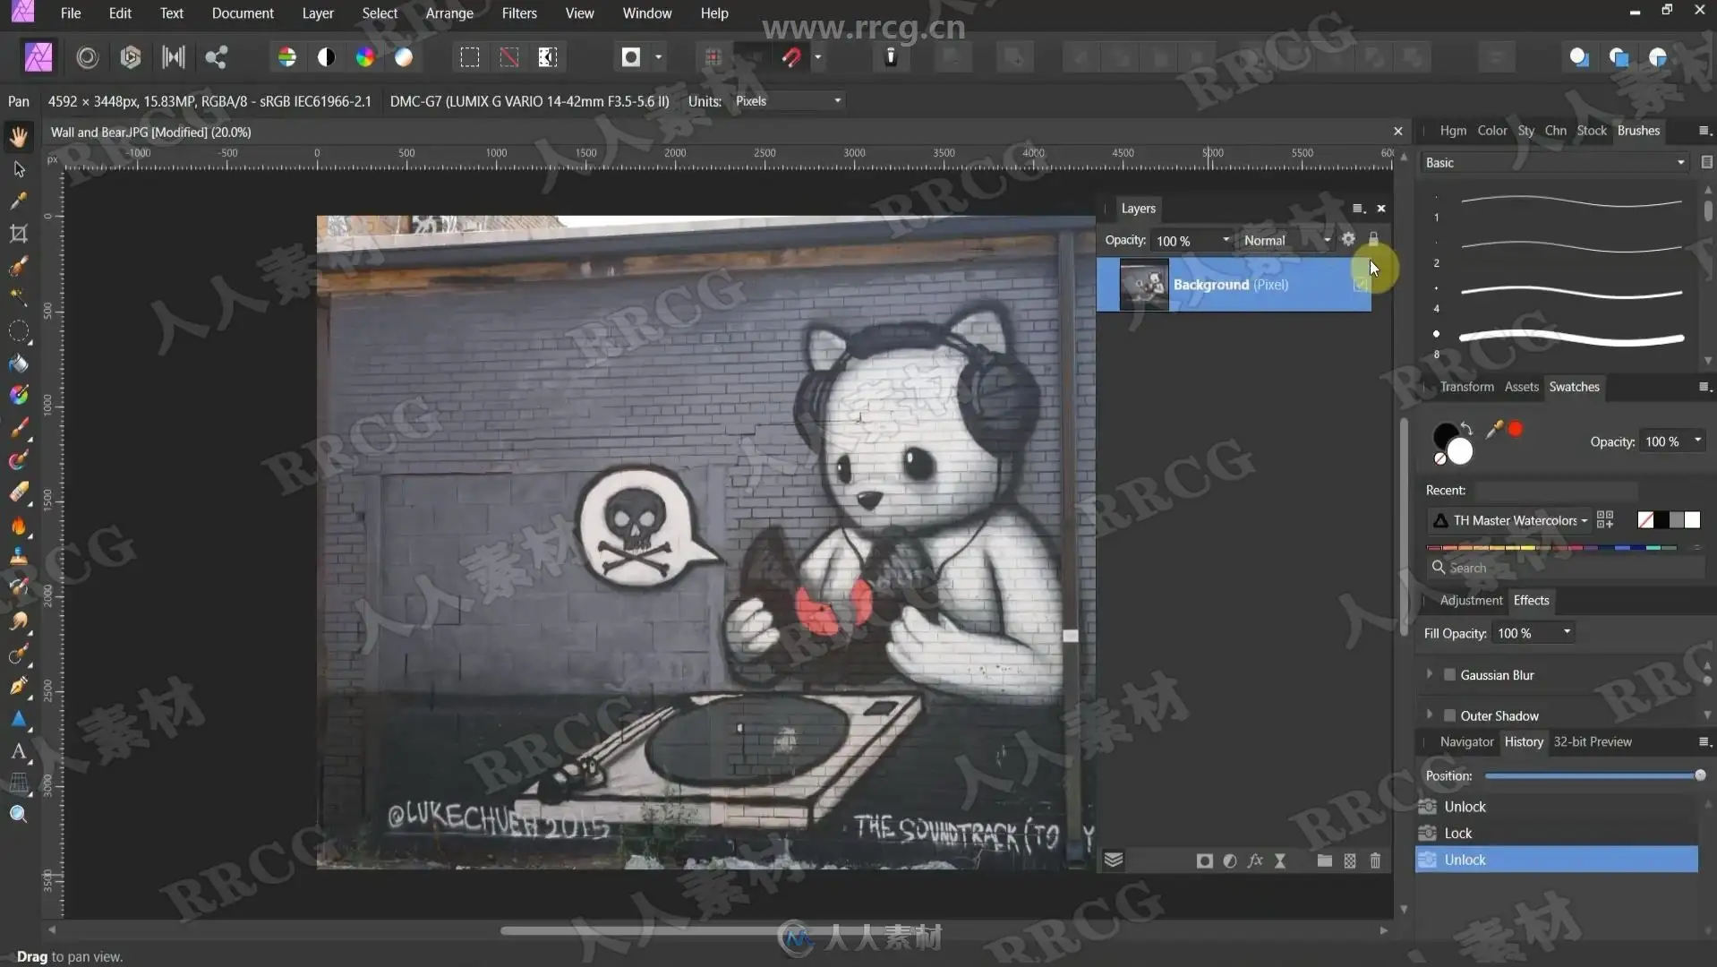
Task: Switch to the Navigator tab
Action: [x=1466, y=742]
